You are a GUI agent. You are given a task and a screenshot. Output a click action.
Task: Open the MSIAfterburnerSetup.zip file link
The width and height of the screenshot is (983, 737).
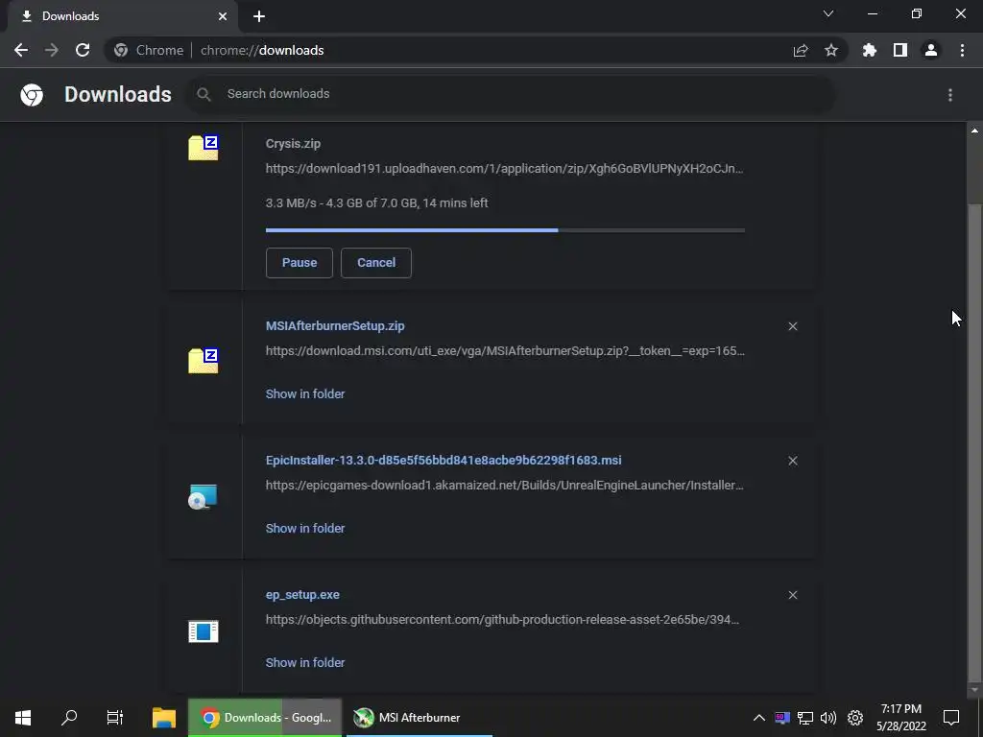(335, 326)
